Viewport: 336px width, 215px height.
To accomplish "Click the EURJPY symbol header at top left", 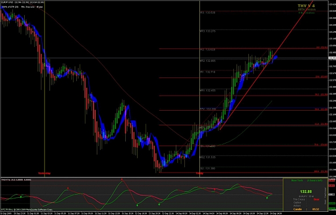I will pos(23,2).
